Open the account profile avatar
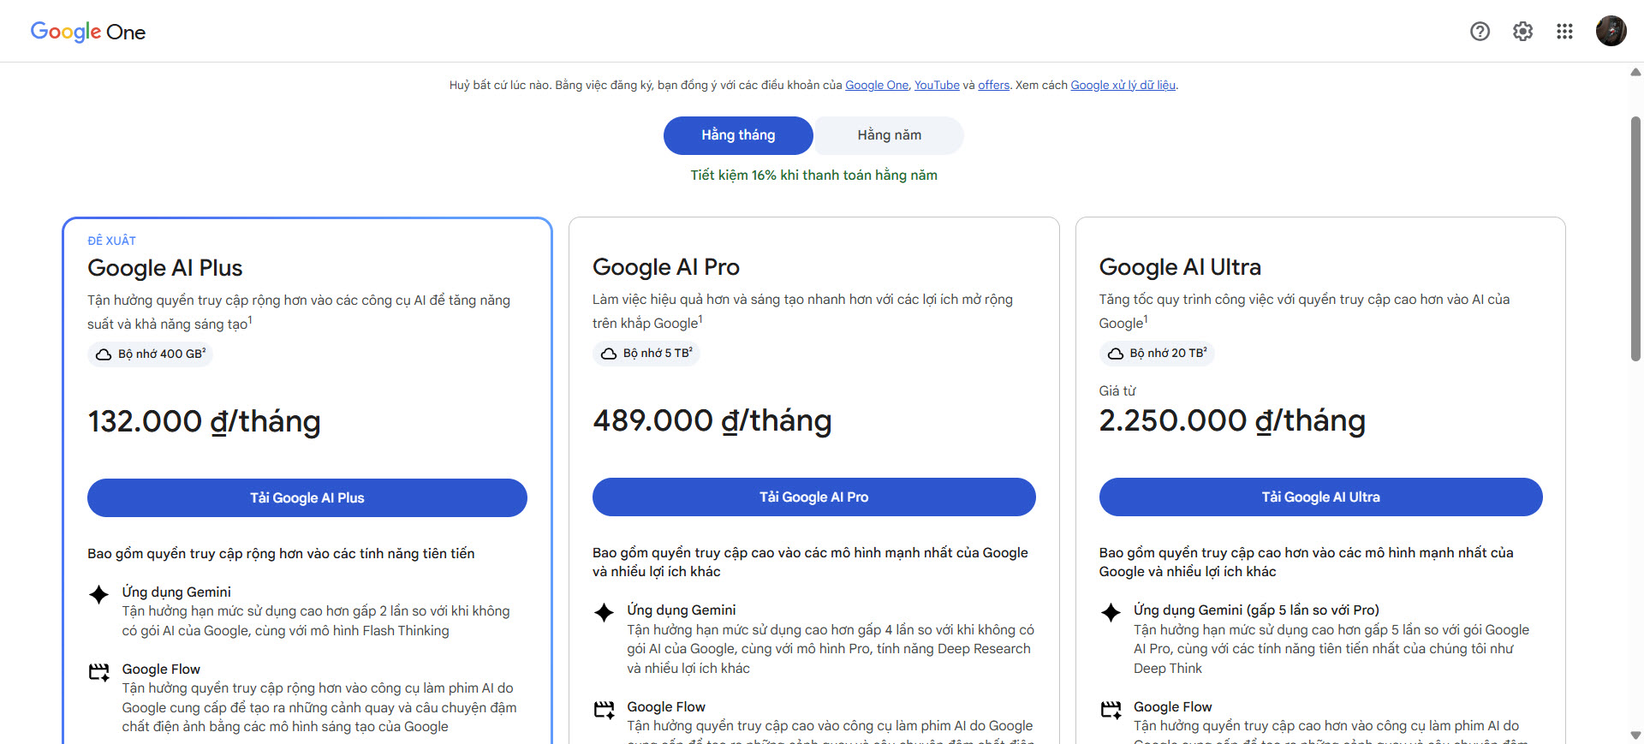This screenshot has height=744, width=1644. pos(1611,31)
